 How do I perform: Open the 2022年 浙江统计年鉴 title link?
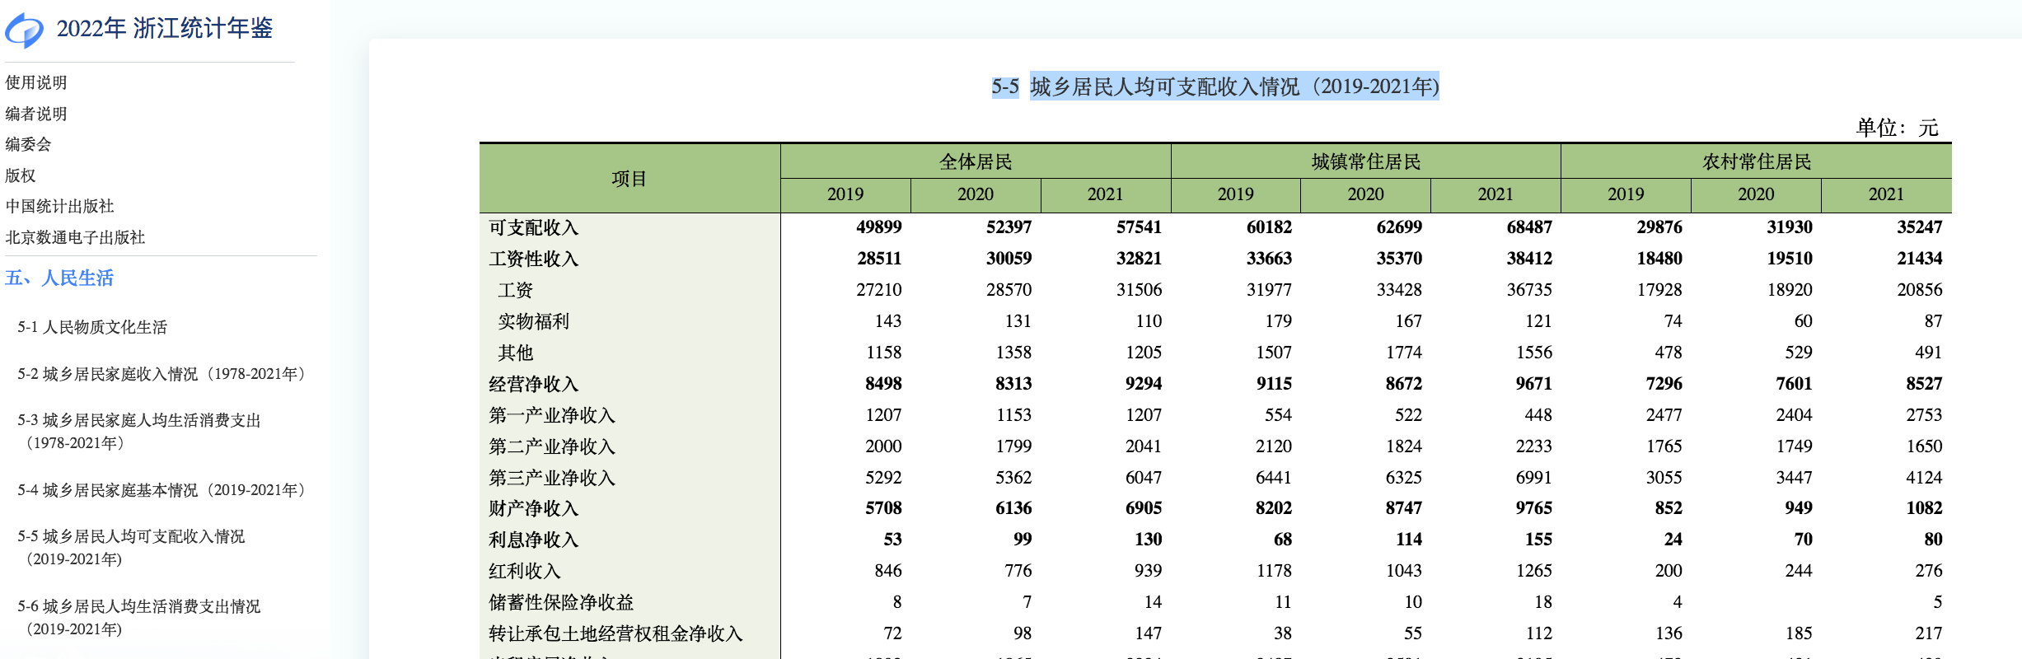[164, 29]
